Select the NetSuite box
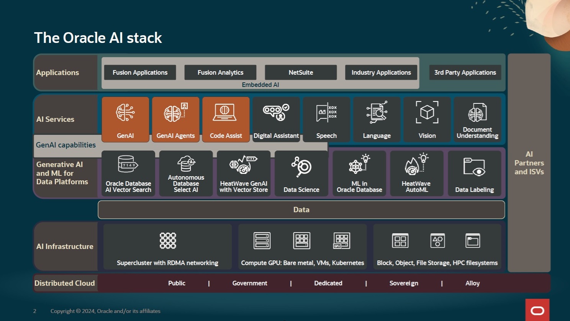 (x=301, y=72)
